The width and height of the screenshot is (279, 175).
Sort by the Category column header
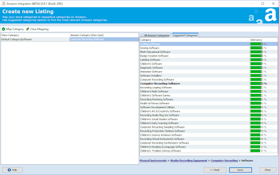pos(195,40)
